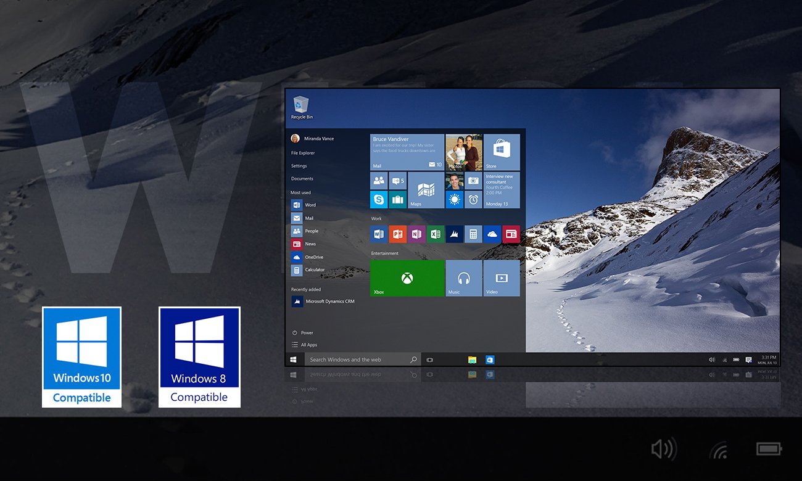Click the network icon in system tray
This screenshot has height=481, width=802.
pyautogui.click(x=724, y=360)
